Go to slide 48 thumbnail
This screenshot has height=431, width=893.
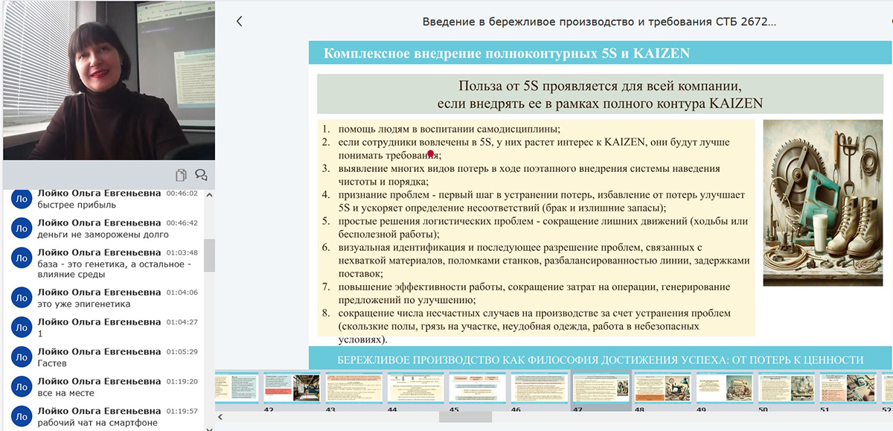pyautogui.click(x=662, y=389)
